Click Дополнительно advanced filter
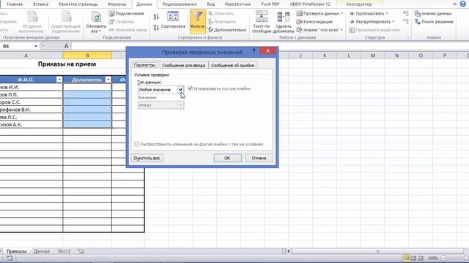 pyautogui.click(x=226, y=30)
